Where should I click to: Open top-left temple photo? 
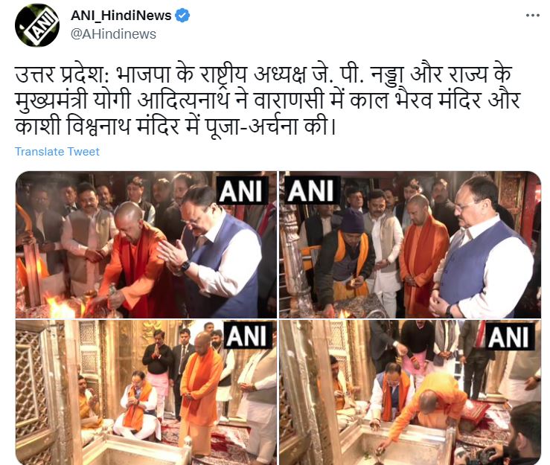pos(146,245)
